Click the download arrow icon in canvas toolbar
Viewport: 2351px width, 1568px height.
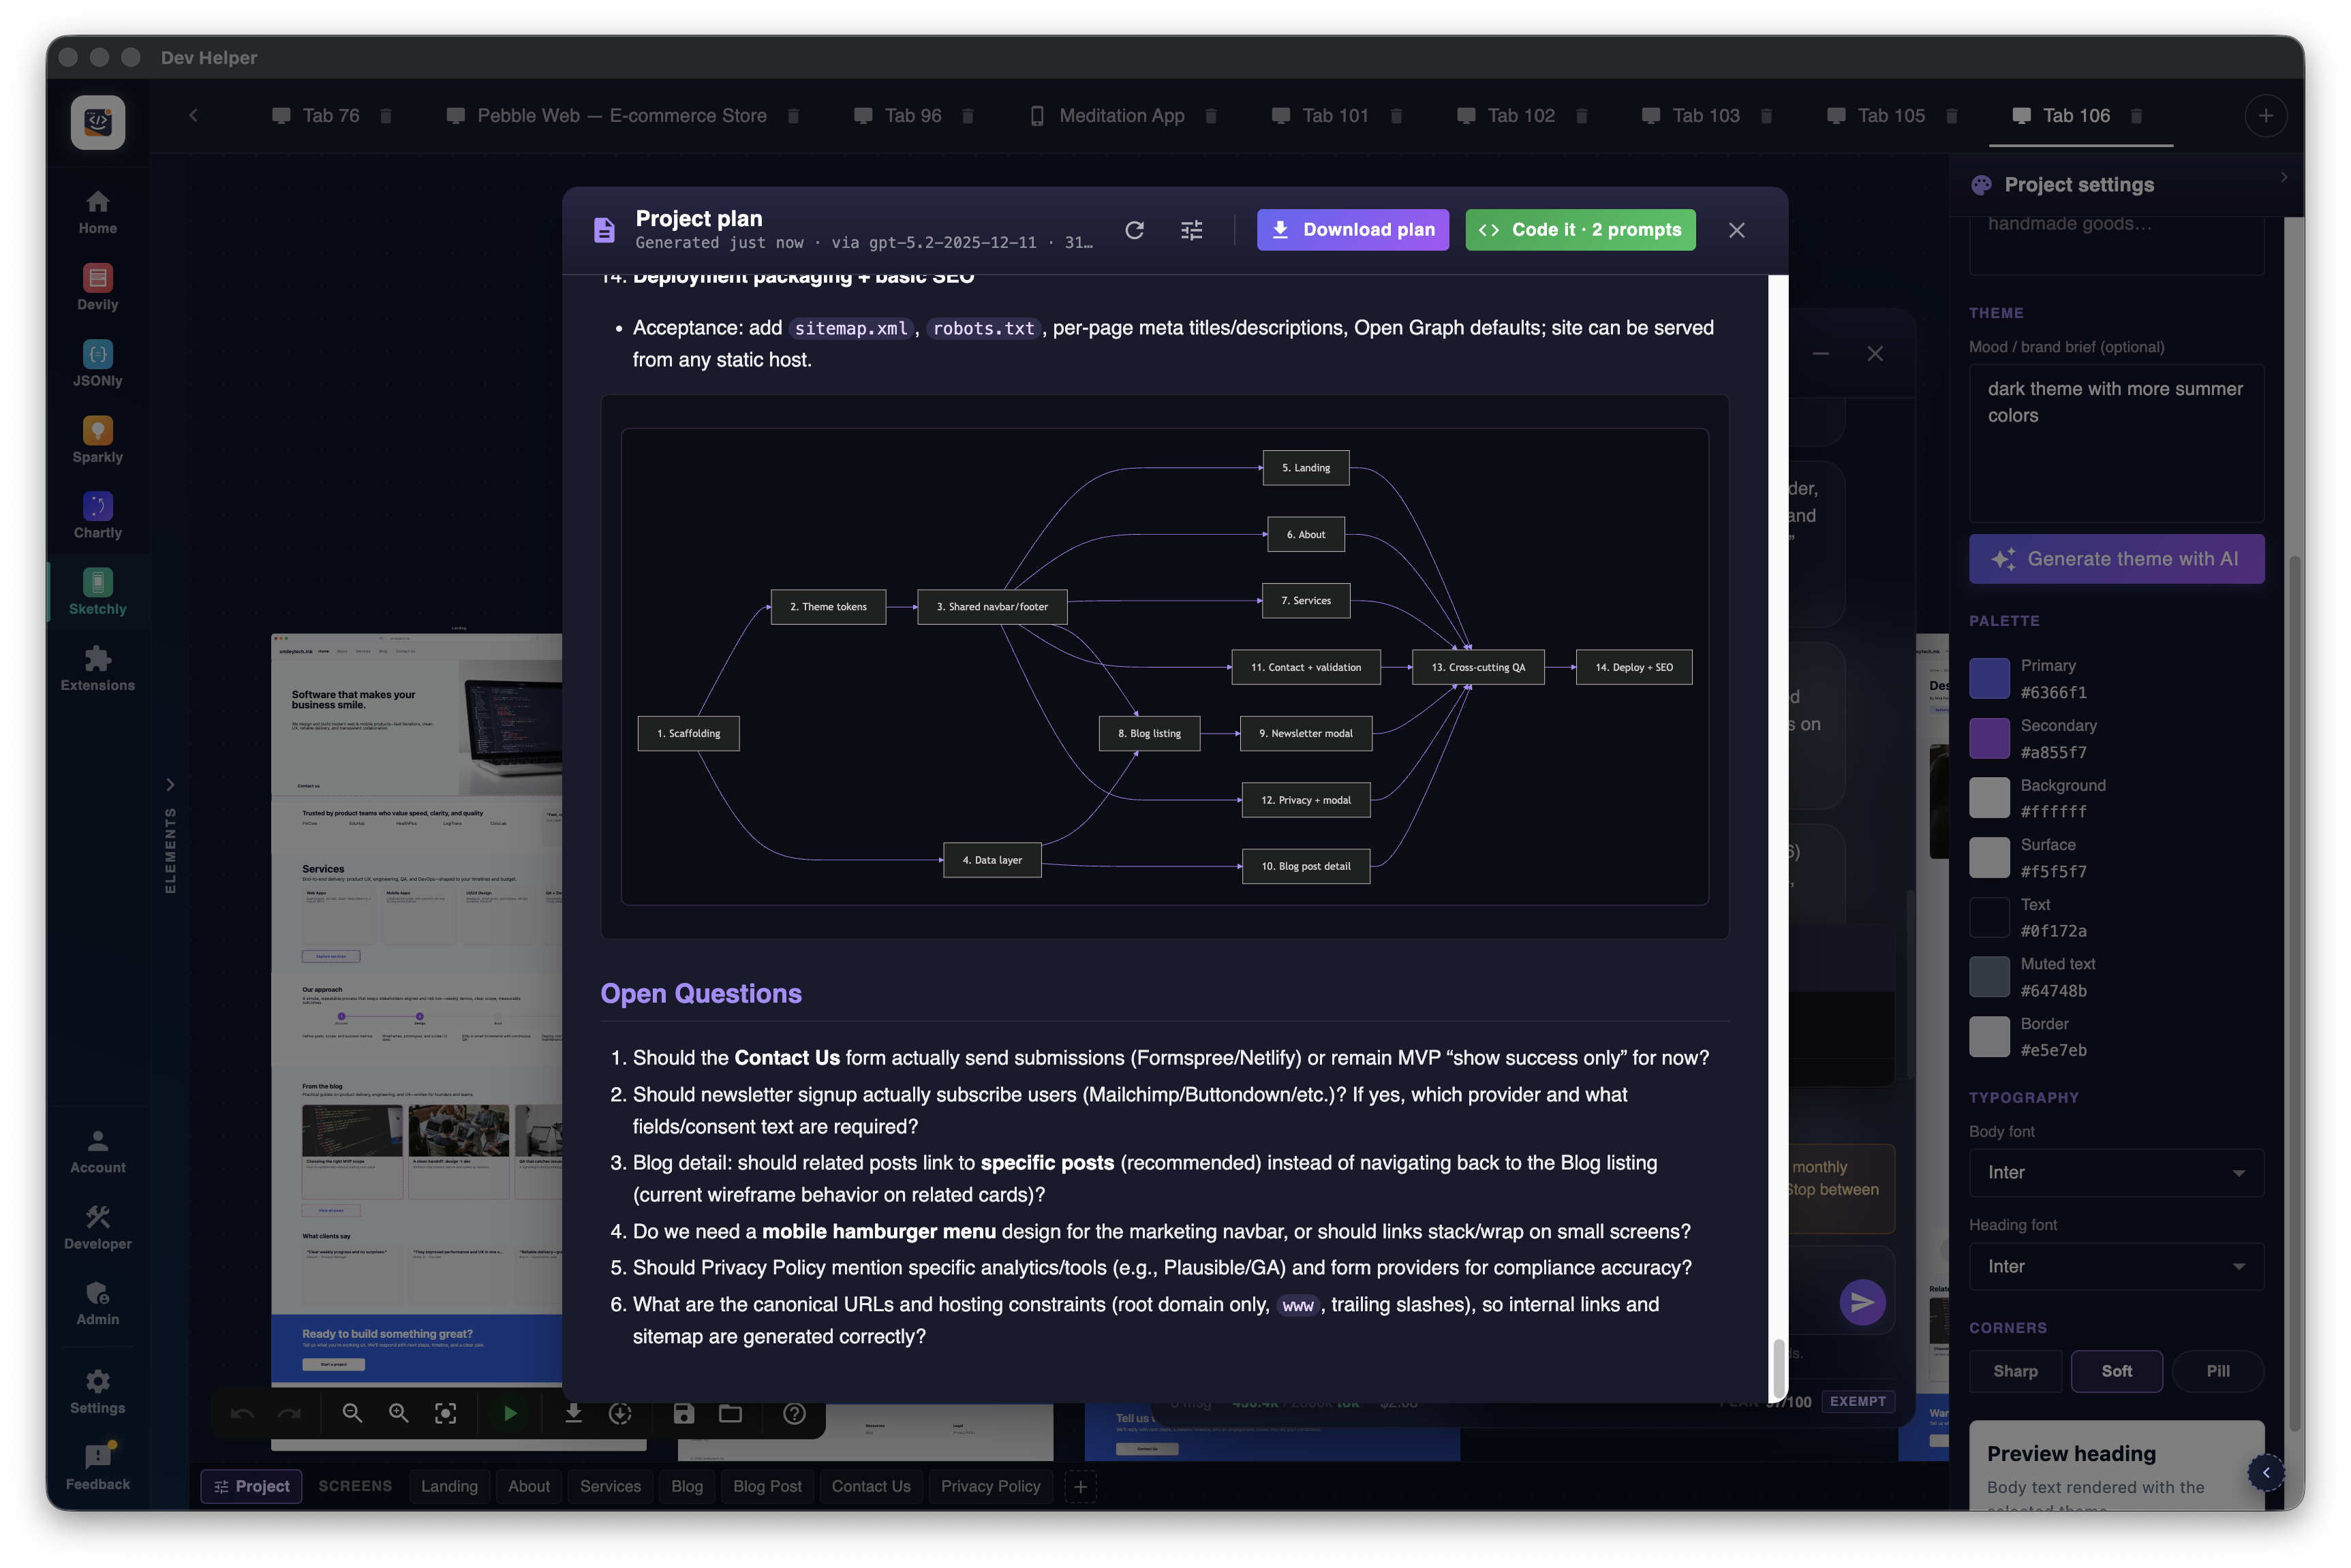coord(573,1412)
